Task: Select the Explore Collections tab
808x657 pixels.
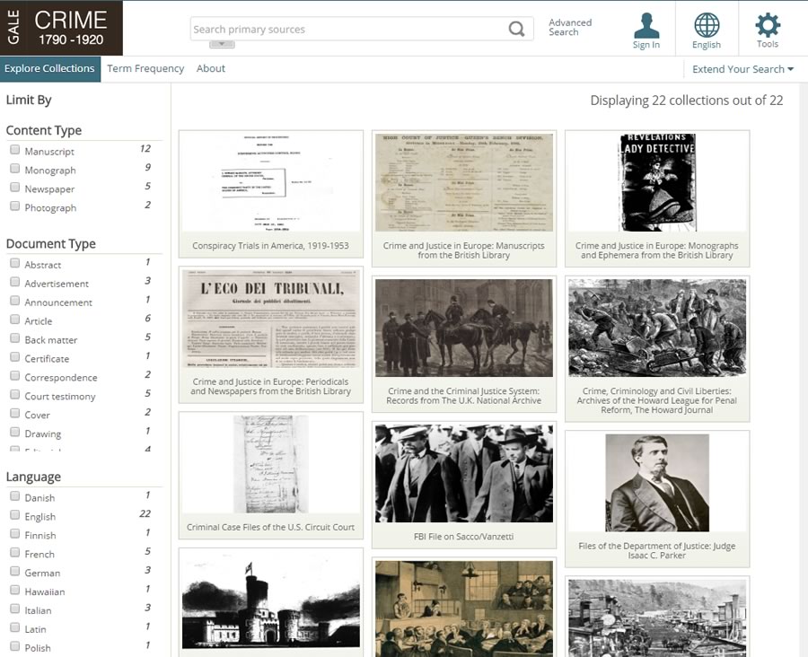Action: 50,68
